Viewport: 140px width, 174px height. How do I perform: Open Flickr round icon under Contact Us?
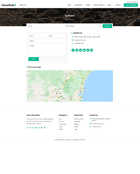click(88, 50)
